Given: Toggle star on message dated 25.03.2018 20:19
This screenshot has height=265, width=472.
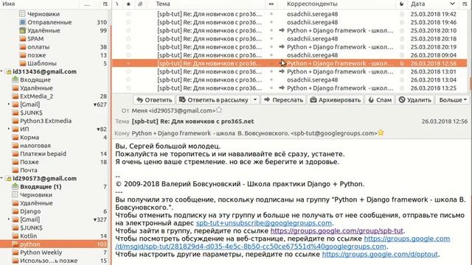Looking at the screenshot, I should pyautogui.click(x=128, y=47).
